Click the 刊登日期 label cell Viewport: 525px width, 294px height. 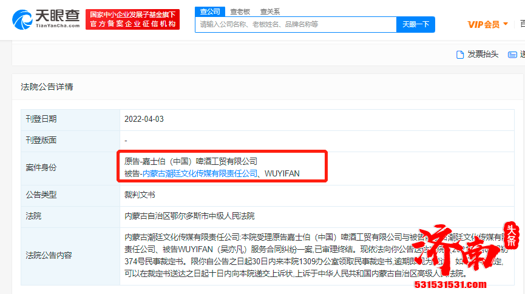coord(70,120)
